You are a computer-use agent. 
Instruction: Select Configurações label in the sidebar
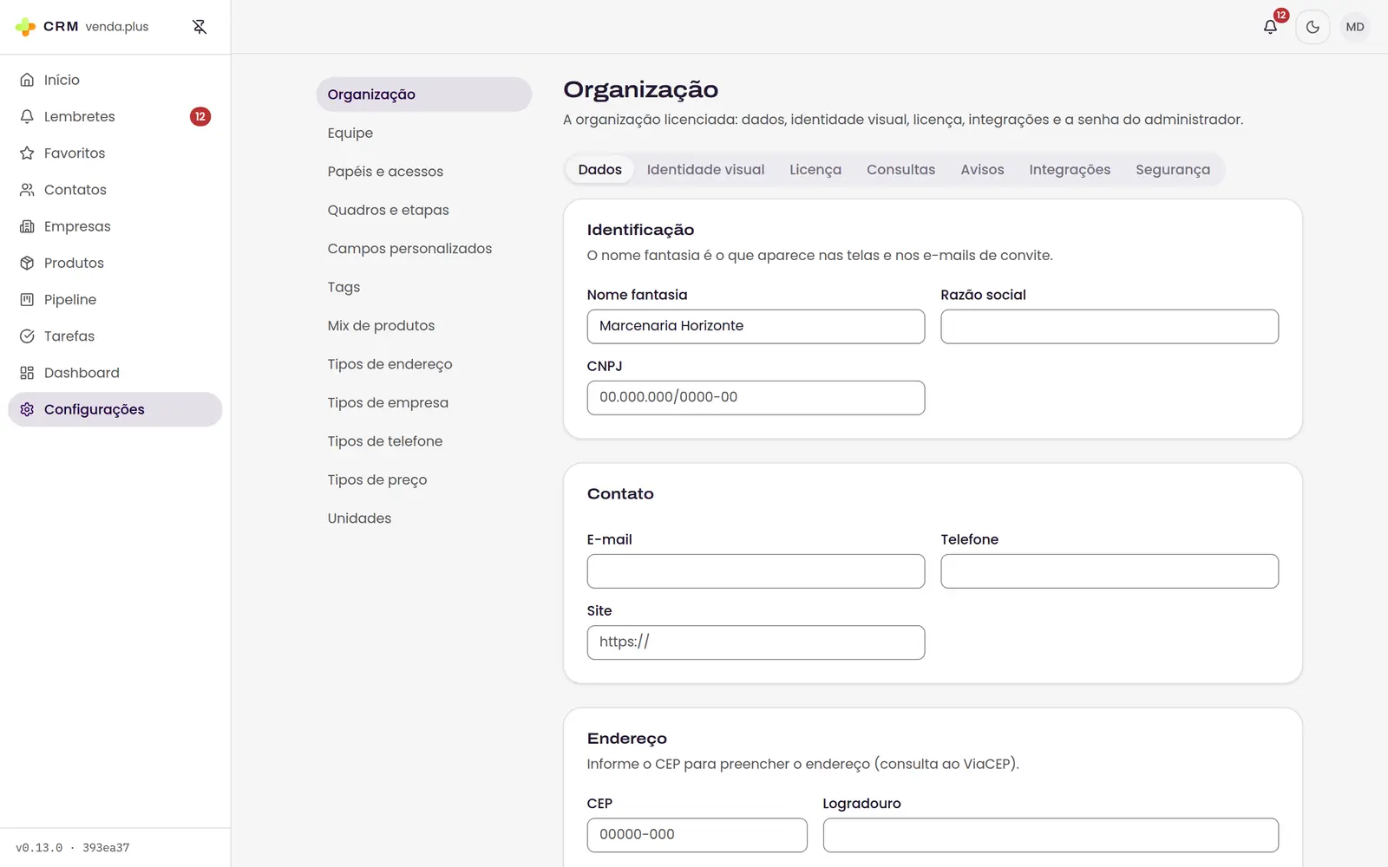(x=95, y=409)
